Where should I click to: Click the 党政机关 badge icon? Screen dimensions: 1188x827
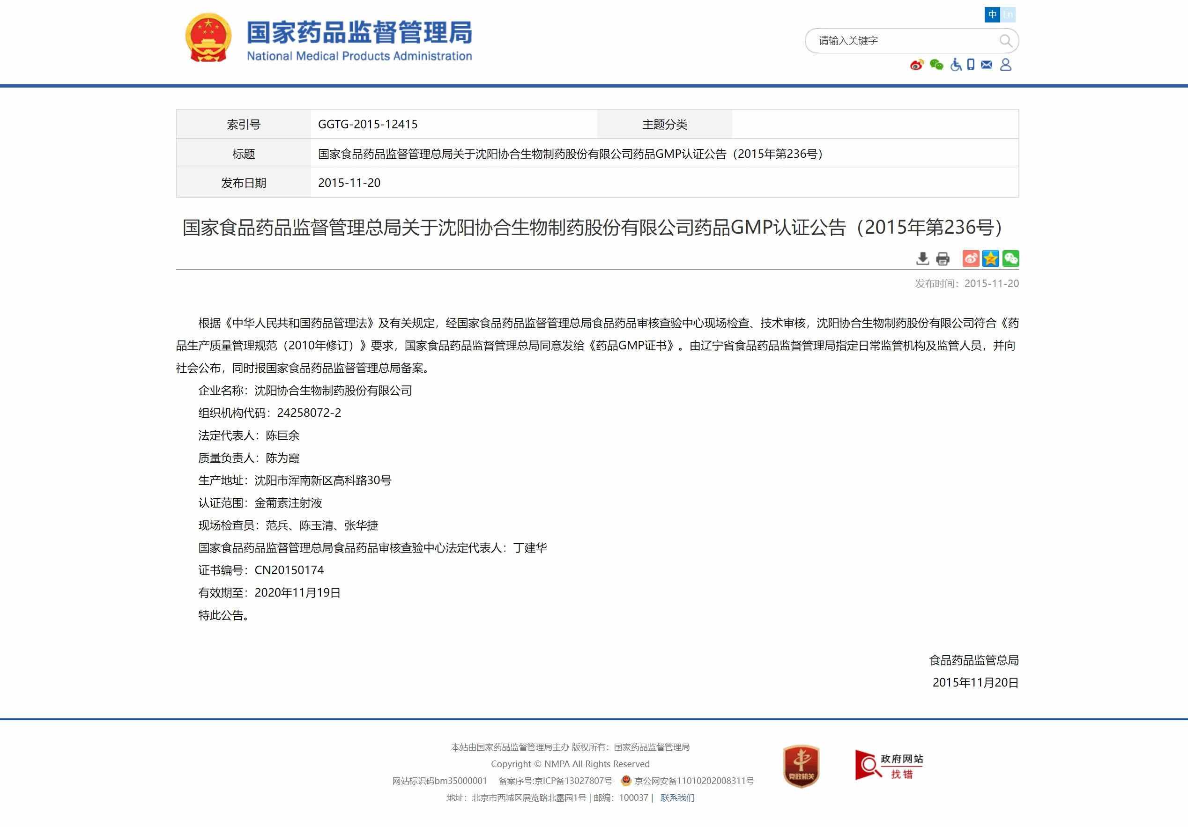coord(801,766)
